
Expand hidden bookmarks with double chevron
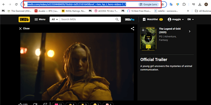[188, 11]
